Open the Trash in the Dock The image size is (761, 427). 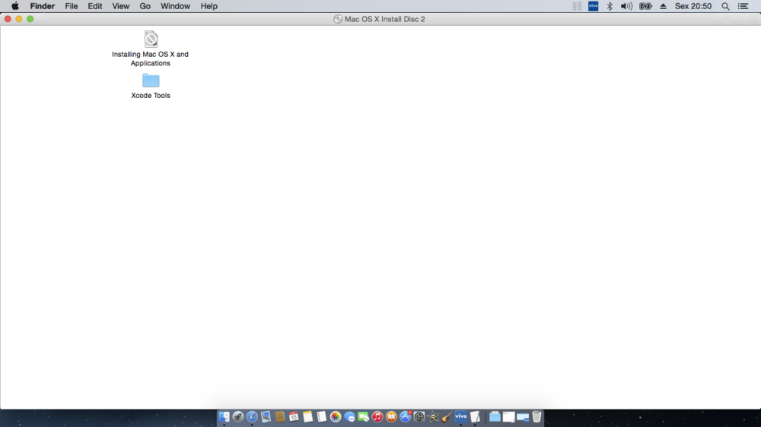537,417
